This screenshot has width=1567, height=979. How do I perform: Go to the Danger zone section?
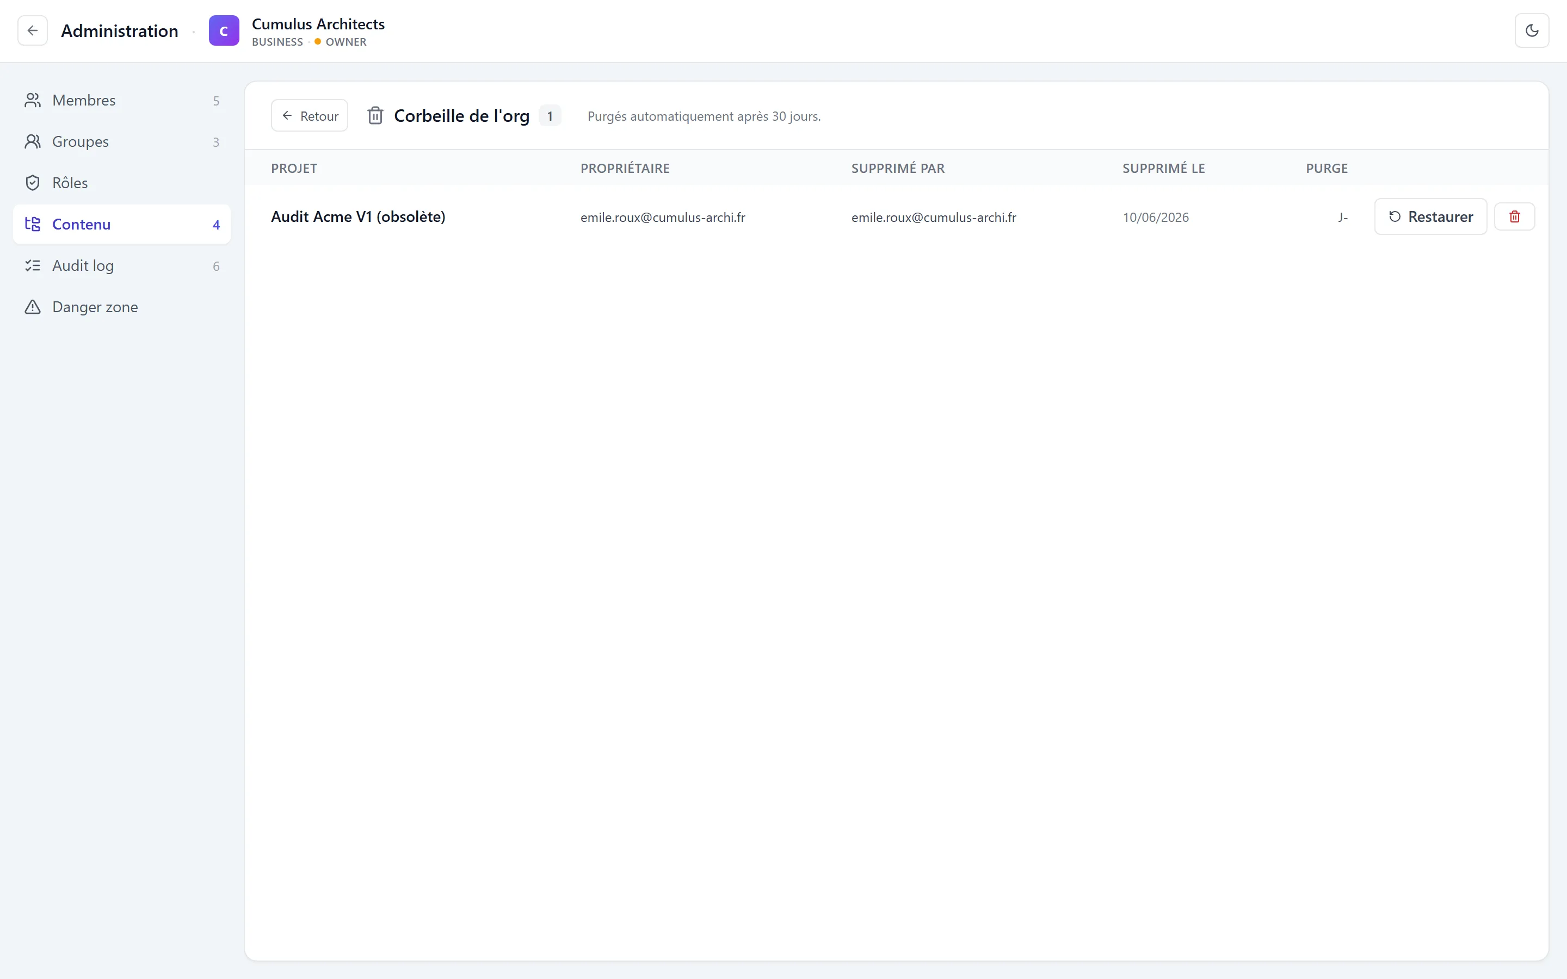pyautogui.click(x=122, y=307)
